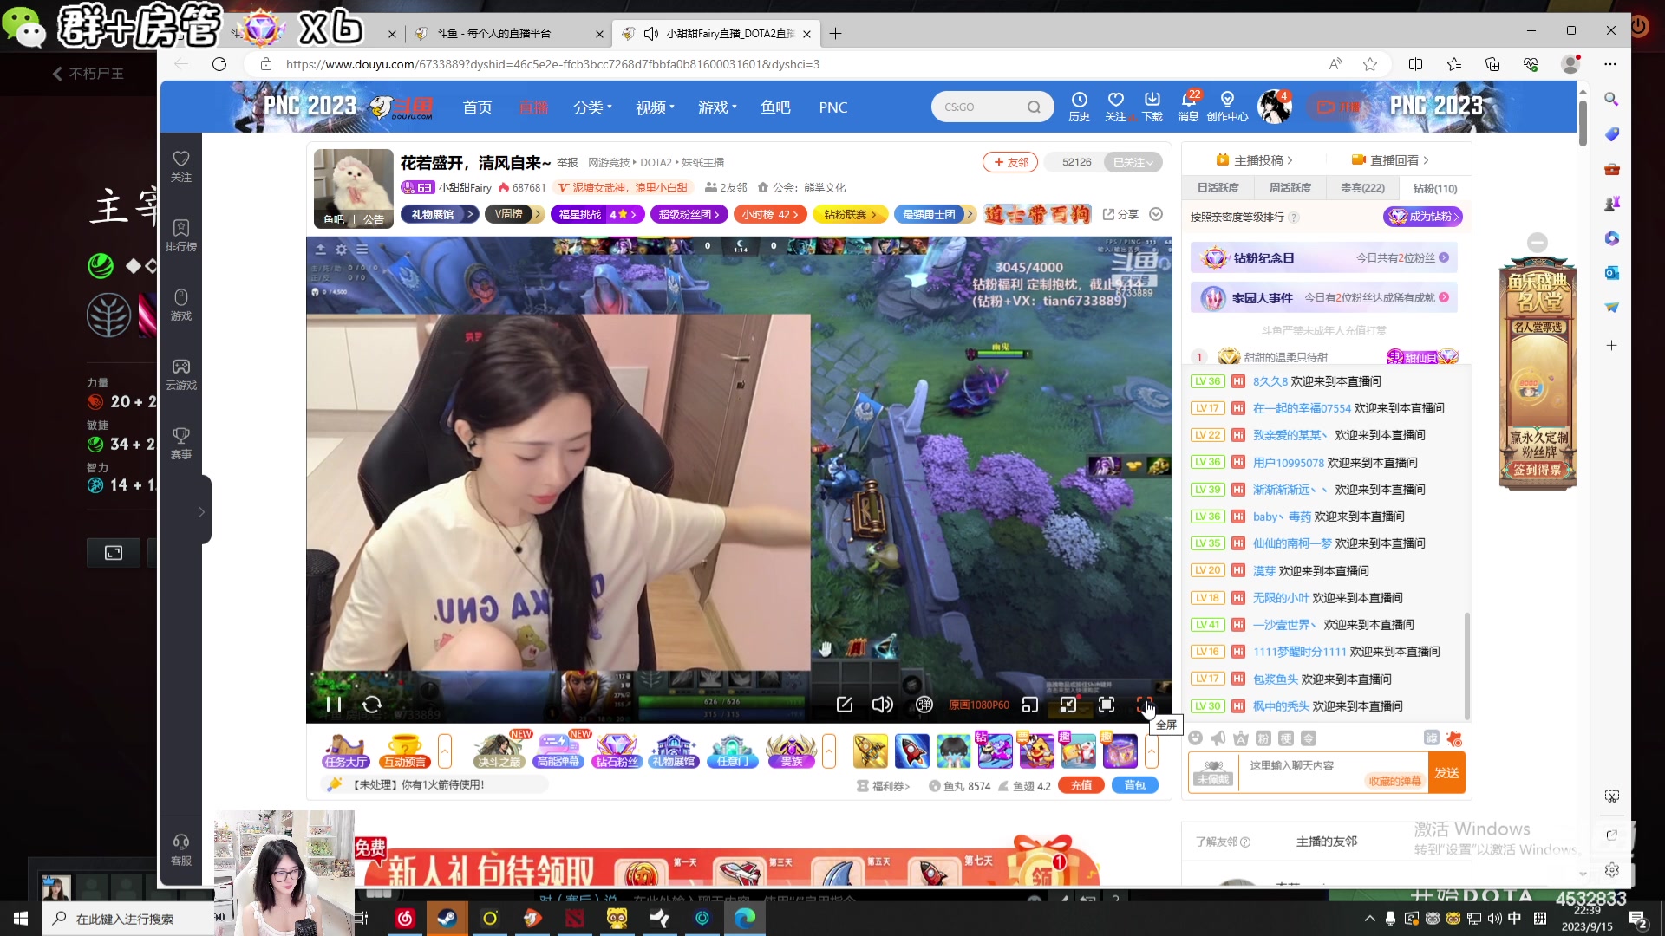This screenshot has height=936, width=1665.
Task: Click the 成为钻粉 button
Action: pyautogui.click(x=1423, y=217)
